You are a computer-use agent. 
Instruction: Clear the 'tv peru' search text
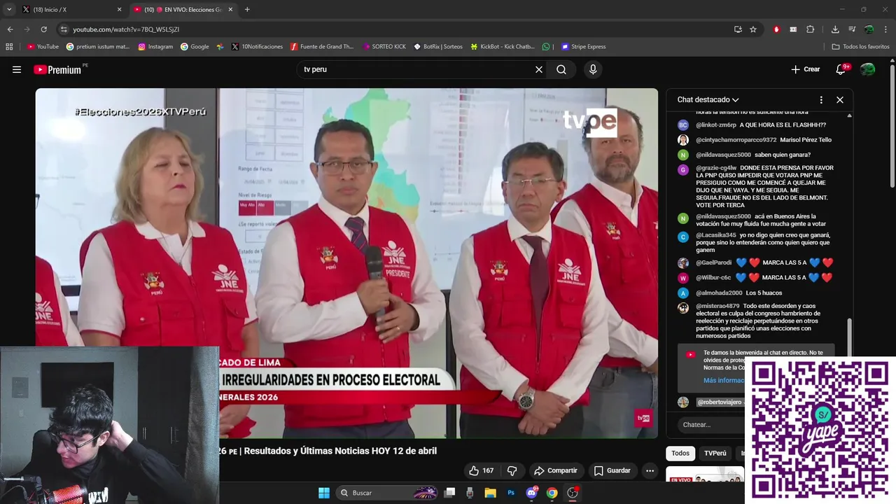539,69
